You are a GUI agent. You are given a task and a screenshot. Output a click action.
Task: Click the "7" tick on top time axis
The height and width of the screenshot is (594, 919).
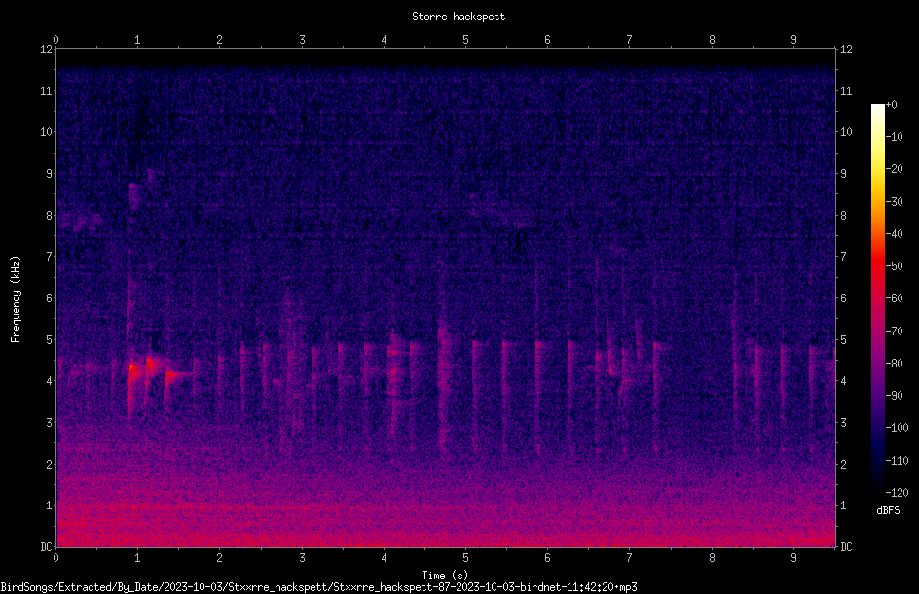click(630, 40)
